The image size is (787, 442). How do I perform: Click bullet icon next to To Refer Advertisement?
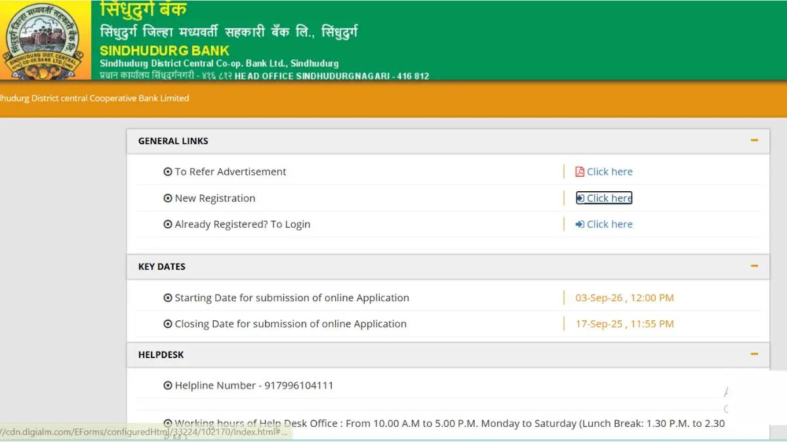tap(168, 172)
